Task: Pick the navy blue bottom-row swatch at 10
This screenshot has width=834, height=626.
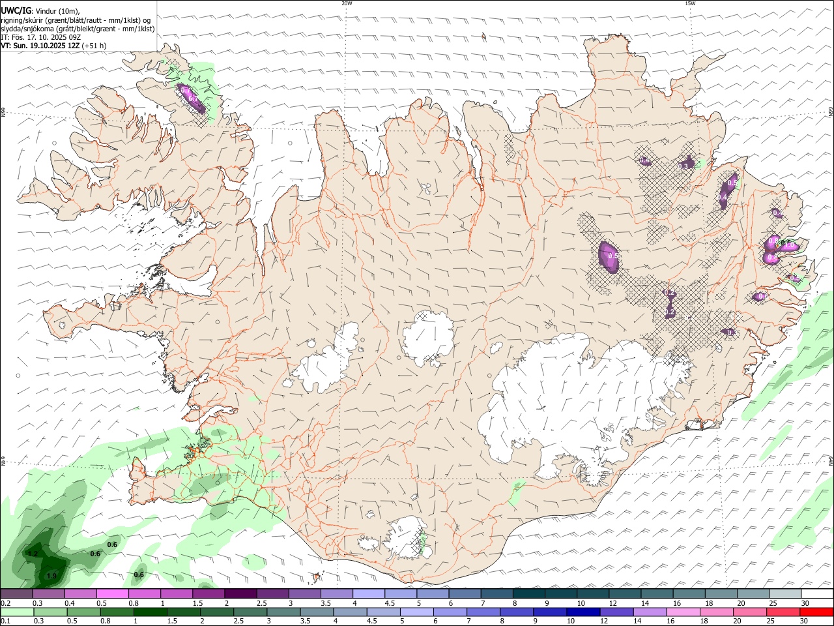Action: (x=584, y=612)
